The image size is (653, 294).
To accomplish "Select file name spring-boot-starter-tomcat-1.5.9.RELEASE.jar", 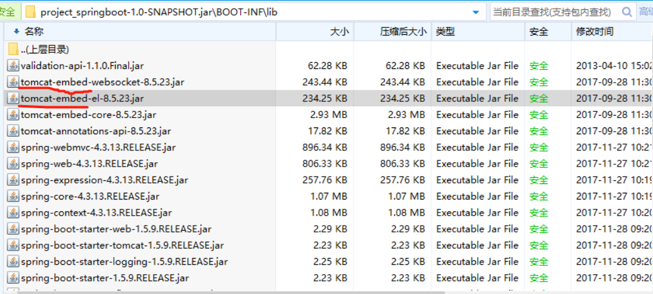I will coord(123,246).
